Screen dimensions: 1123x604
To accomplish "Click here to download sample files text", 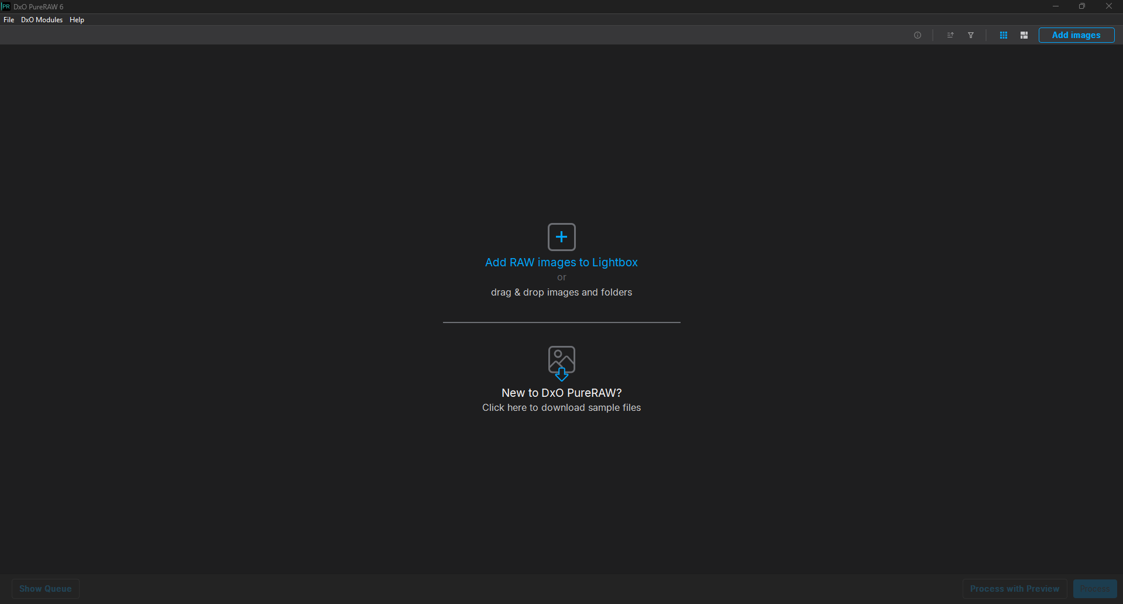I will tap(562, 407).
